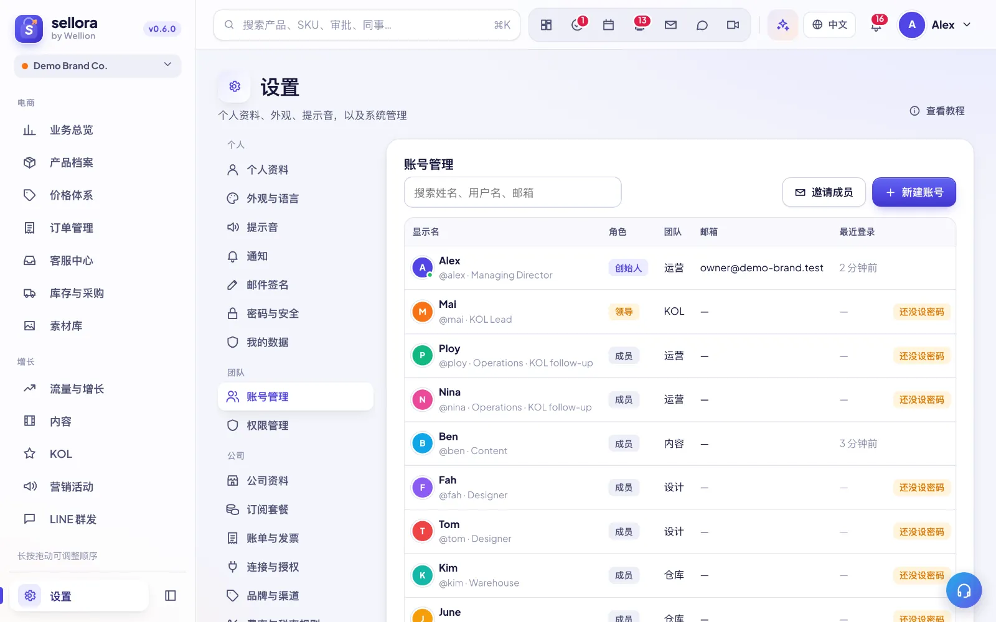This screenshot has width=996, height=622.
Task: Click the 领导 role tag in Mai's row
Action: [x=624, y=312]
